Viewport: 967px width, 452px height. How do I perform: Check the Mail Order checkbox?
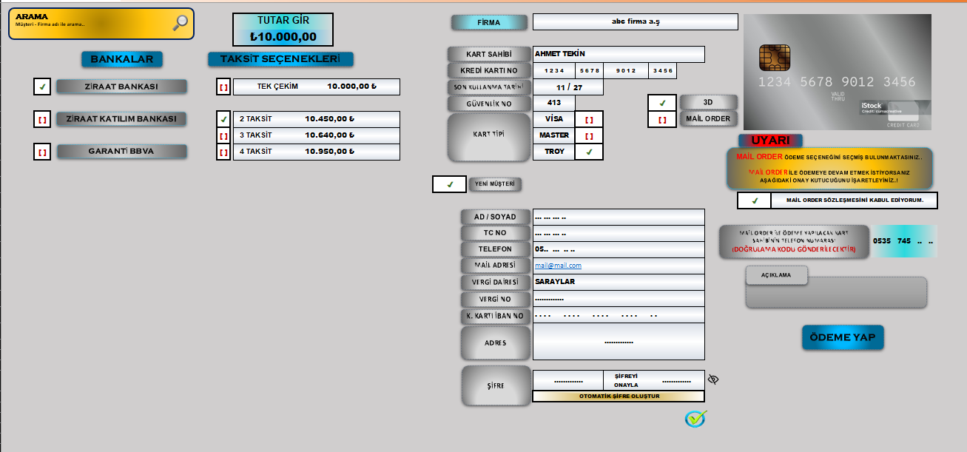coord(662,118)
